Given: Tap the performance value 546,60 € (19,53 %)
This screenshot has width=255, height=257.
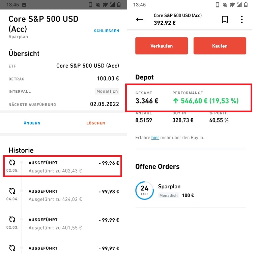Looking at the screenshot, I should coord(209,101).
